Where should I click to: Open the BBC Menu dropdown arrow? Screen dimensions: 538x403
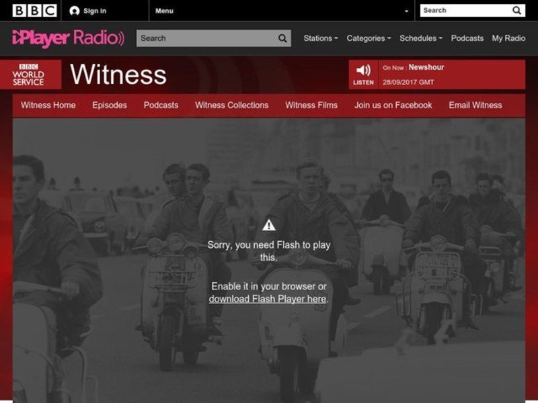tap(406, 11)
